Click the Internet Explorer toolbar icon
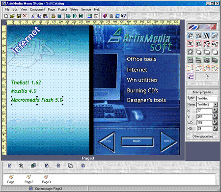This screenshot has height=192, width=221. (117, 16)
